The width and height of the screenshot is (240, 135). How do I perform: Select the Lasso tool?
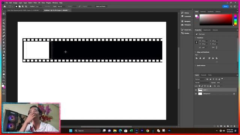(4, 20)
